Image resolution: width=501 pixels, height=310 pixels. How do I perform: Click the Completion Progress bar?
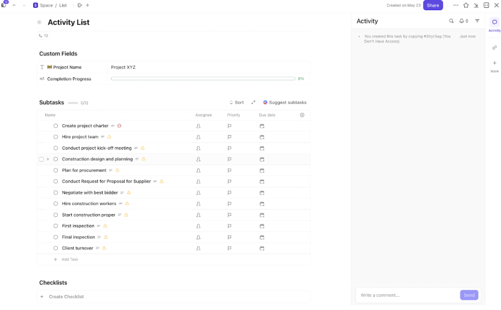point(203,78)
